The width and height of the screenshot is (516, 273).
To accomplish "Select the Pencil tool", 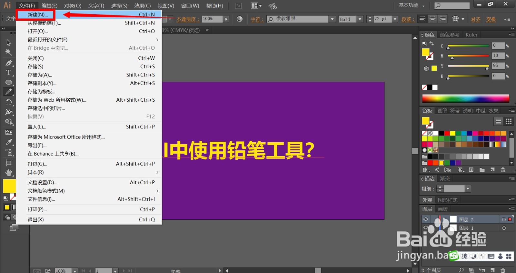I will coord(9,92).
